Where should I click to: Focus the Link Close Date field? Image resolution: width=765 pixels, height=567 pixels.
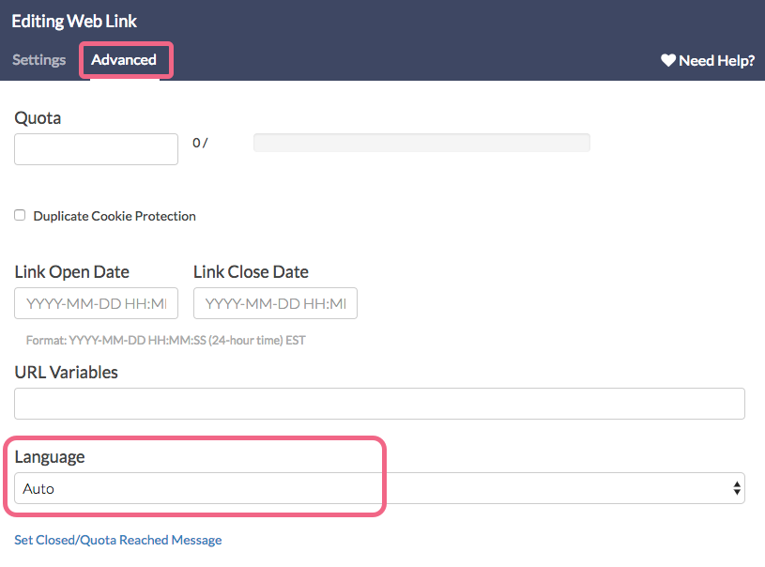pyautogui.click(x=275, y=303)
